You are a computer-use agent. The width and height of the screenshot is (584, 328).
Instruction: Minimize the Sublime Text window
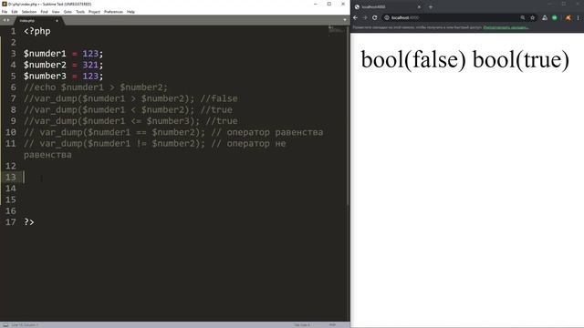coord(316,4)
